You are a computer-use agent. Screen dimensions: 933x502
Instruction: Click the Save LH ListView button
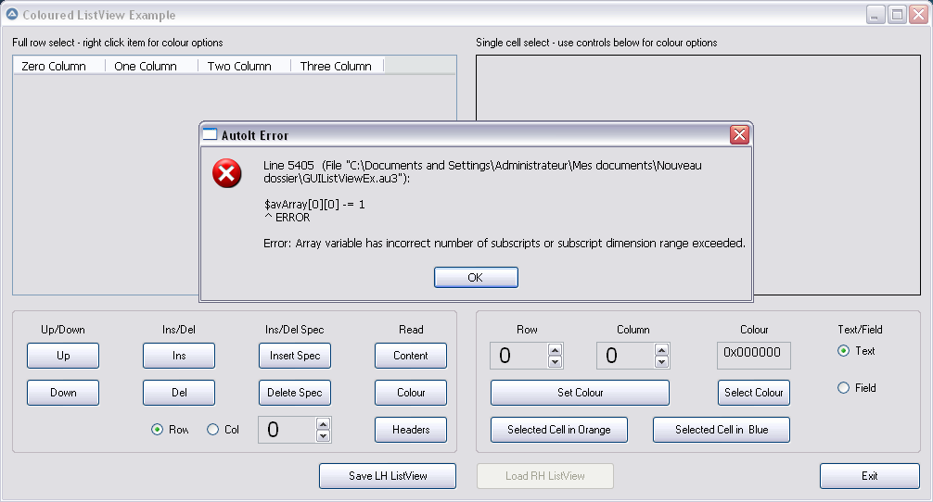pos(388,476)
